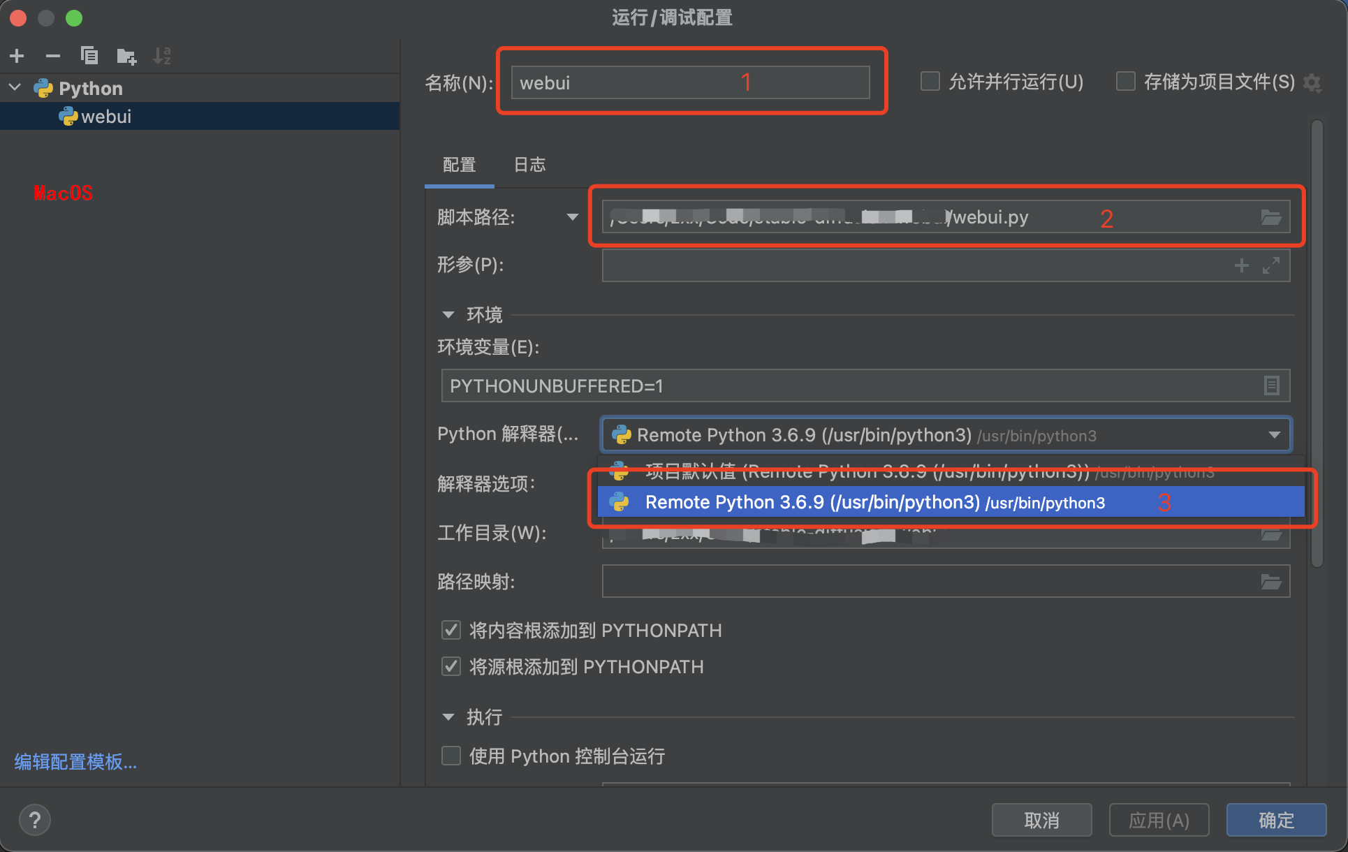The height and width of the screenshot is (852, 1348).
Task: Enable allow parallel run checkbox
Action: coord(930,82)
